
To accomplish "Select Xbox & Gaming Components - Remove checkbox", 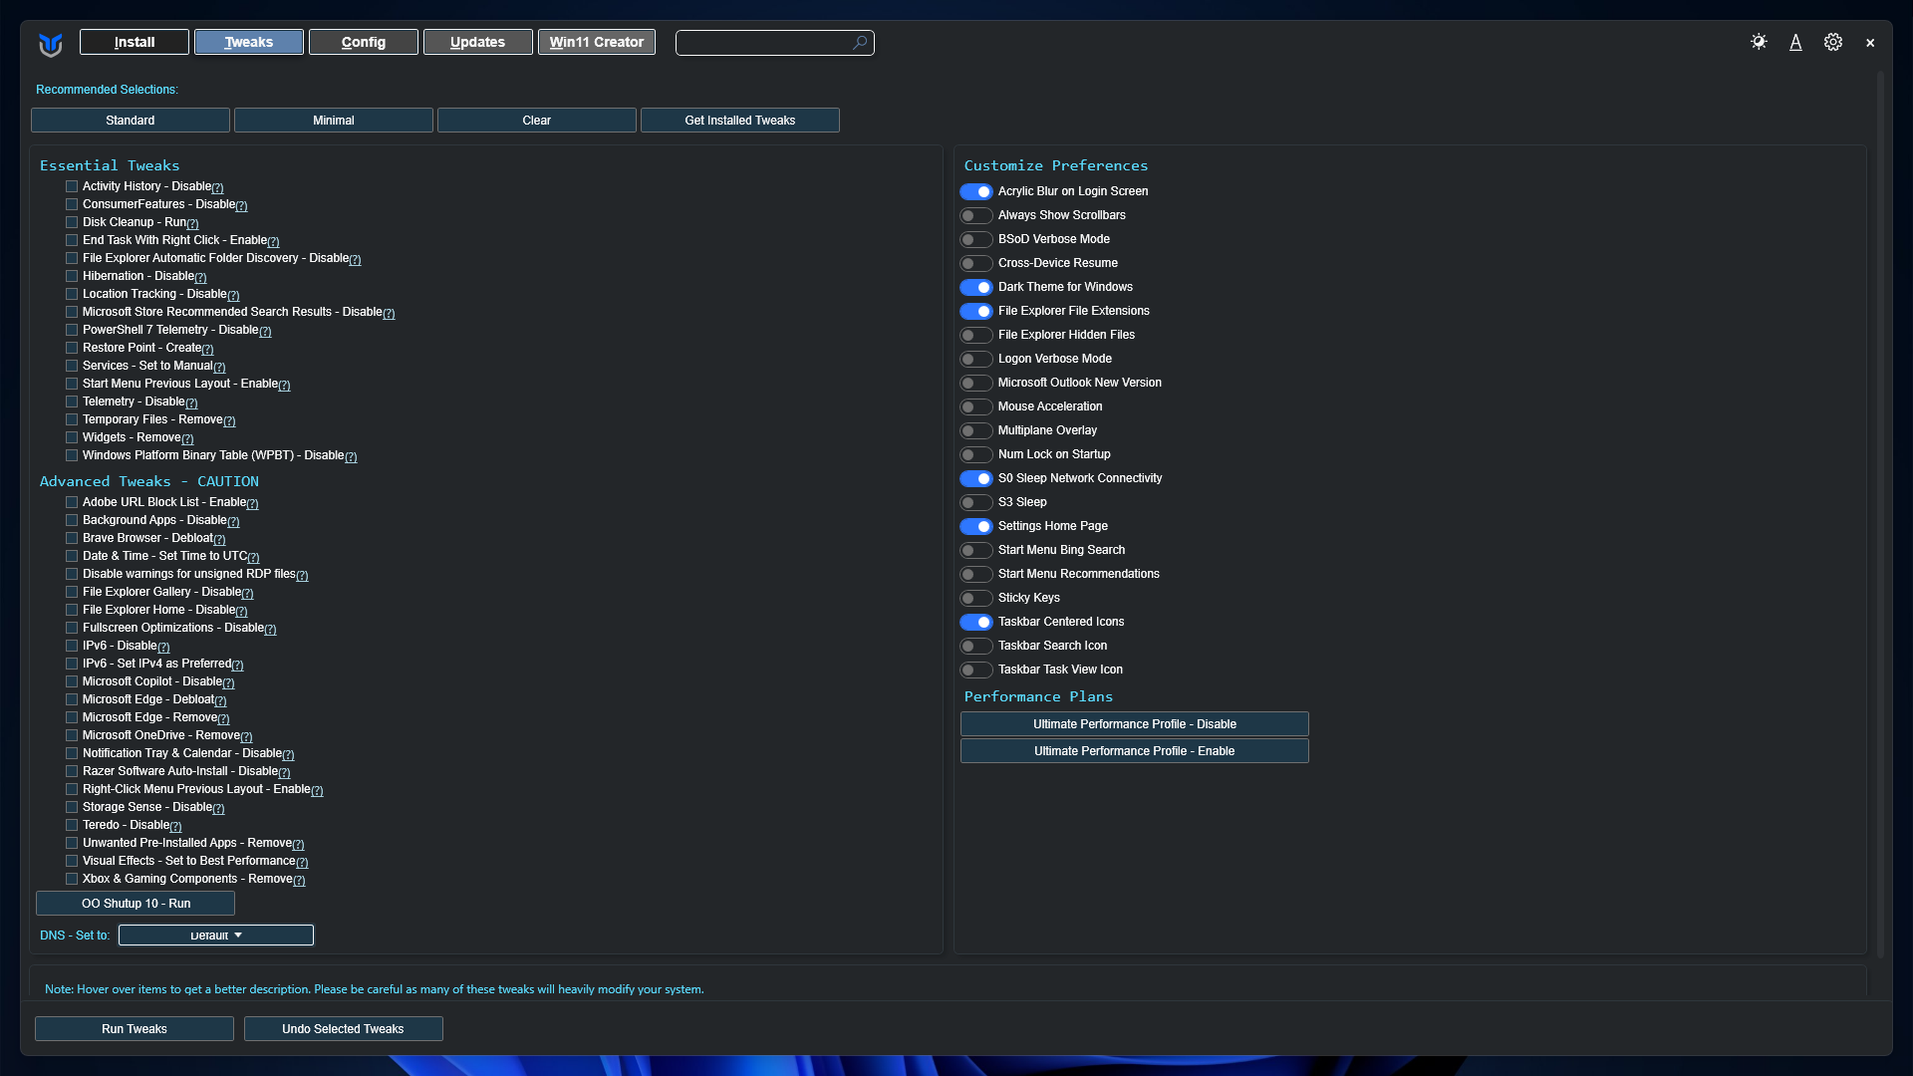I will (x=72, y=879).
